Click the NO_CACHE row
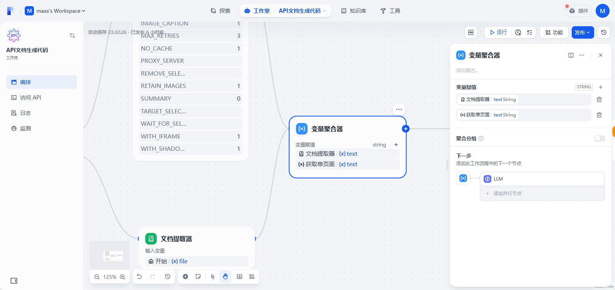 (190, 49)
